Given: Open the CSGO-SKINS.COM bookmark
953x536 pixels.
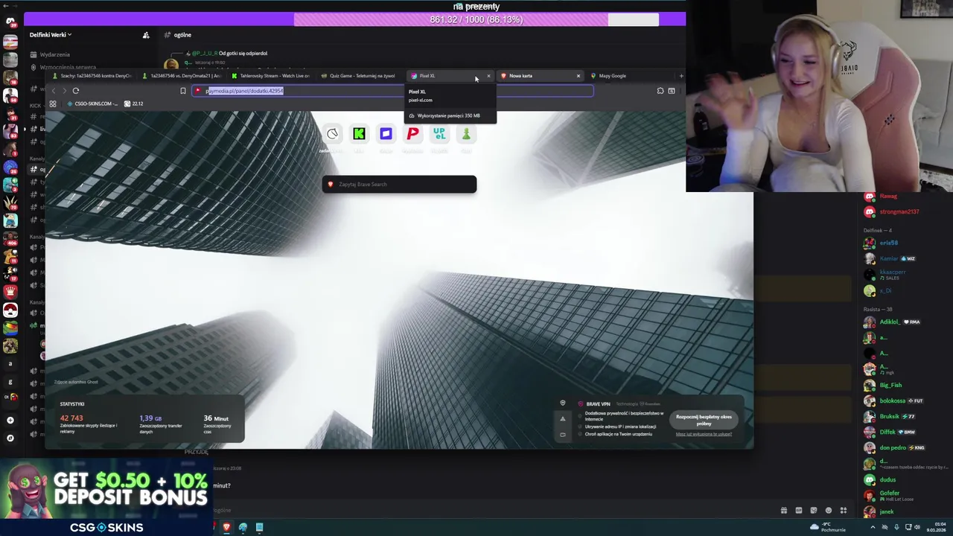Looking at the screenshot, I should point(92,103).
